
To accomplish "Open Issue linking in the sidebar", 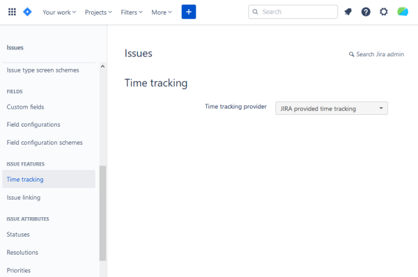I will pyautogui.click(x=24, y=198).
